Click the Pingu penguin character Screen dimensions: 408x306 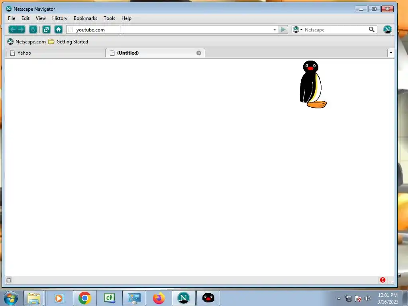point(312,84)
